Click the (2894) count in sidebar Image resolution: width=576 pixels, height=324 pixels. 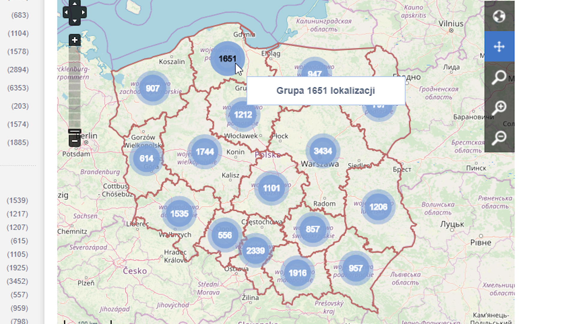(x=18, y=70)
